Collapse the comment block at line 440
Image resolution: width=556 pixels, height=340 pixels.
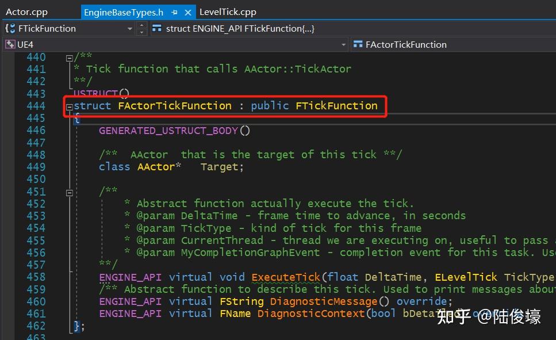[x=68, y=57]
